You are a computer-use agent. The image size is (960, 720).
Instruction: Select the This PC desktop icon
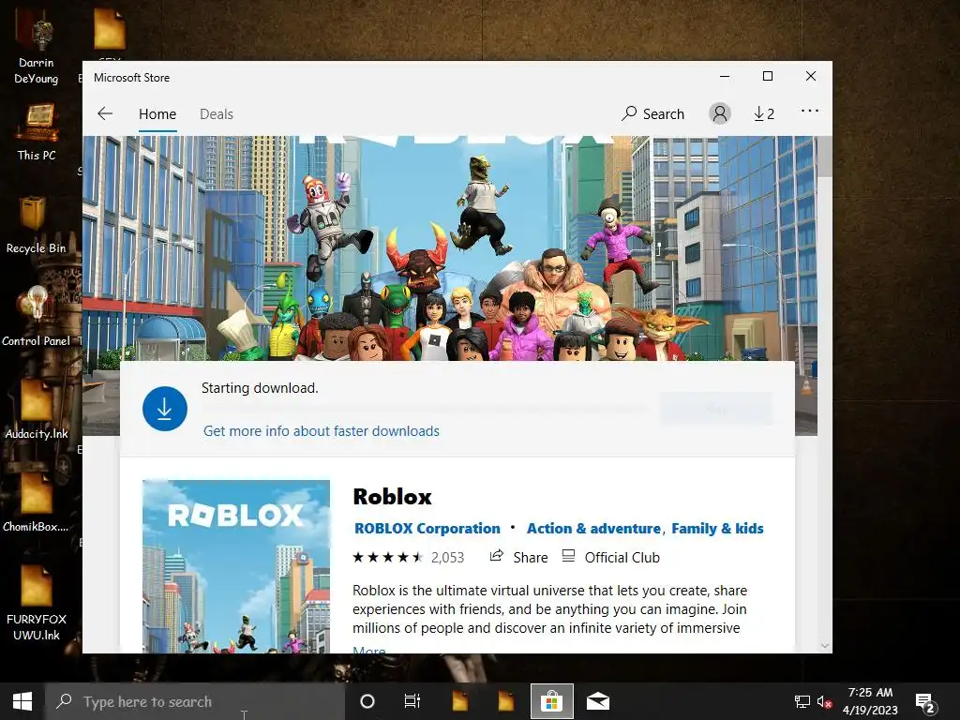pos(37,133)
